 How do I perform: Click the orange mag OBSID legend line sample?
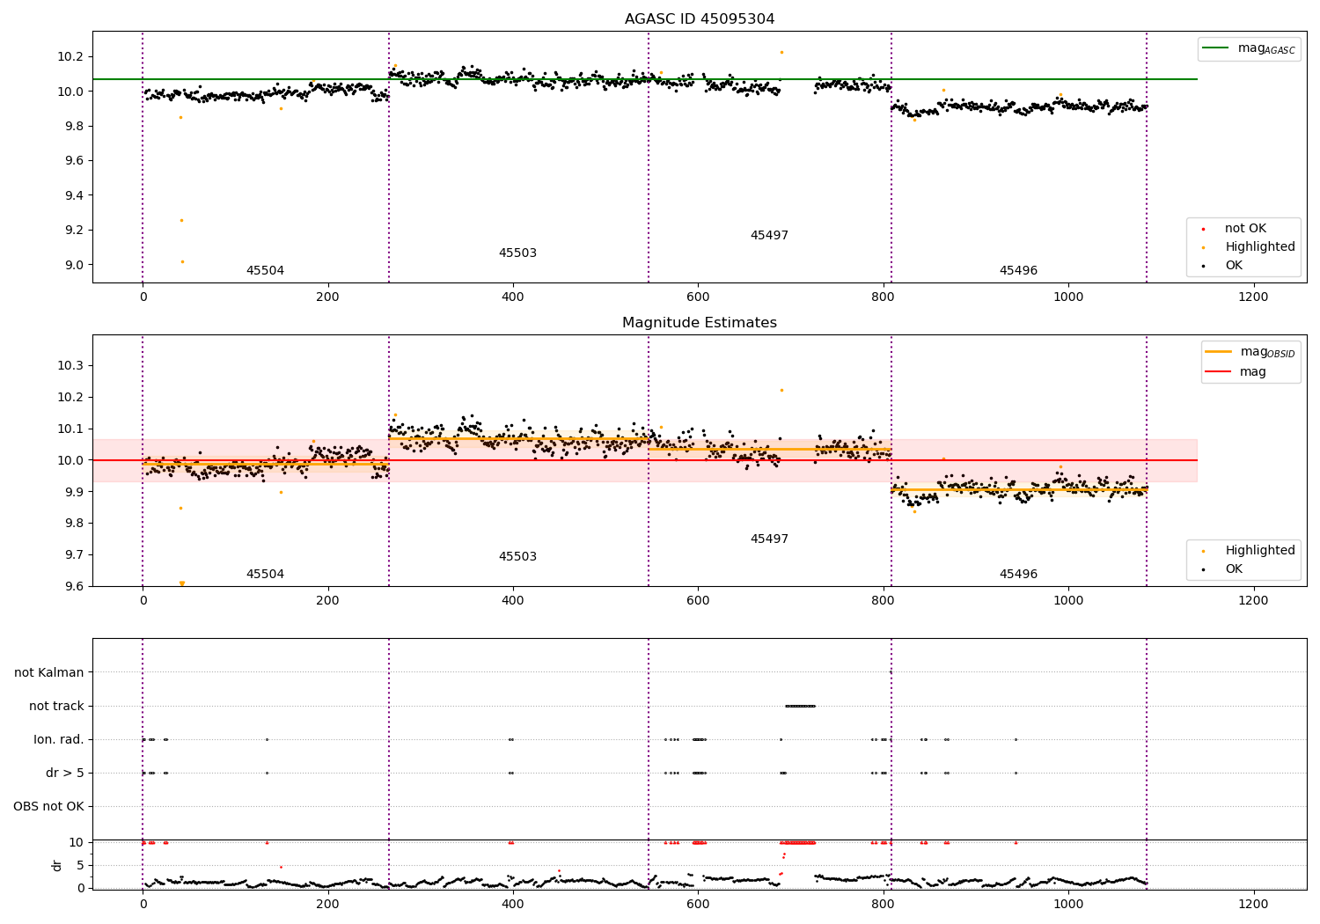(1219, 352)
